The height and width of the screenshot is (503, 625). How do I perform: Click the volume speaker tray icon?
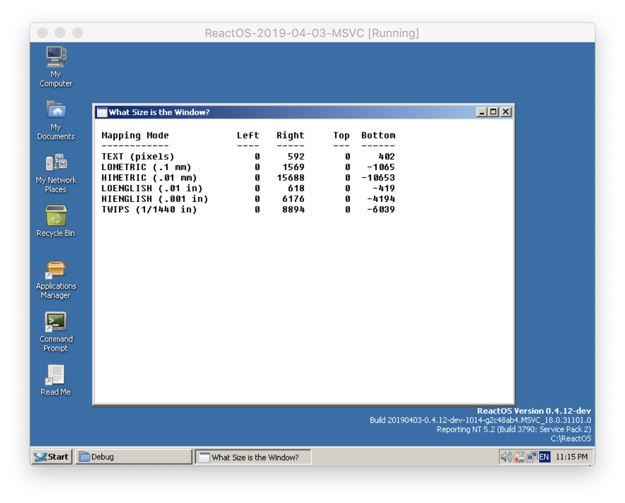pos(505,457)
